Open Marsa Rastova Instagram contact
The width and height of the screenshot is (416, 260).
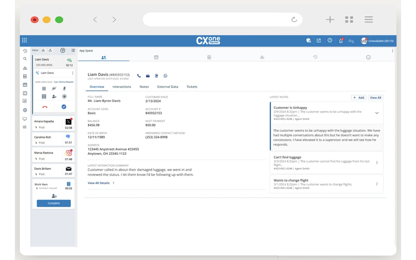click(53, 155)
